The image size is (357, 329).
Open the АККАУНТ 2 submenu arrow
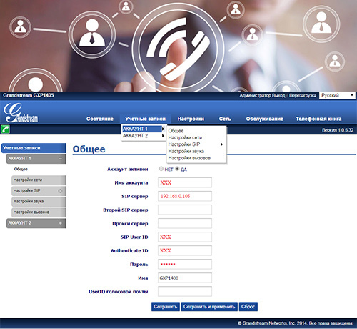coord(163,136)
